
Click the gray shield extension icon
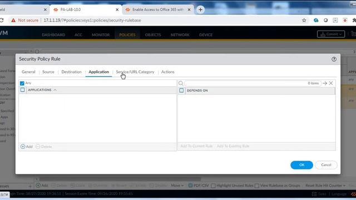(x=335, y=20)
